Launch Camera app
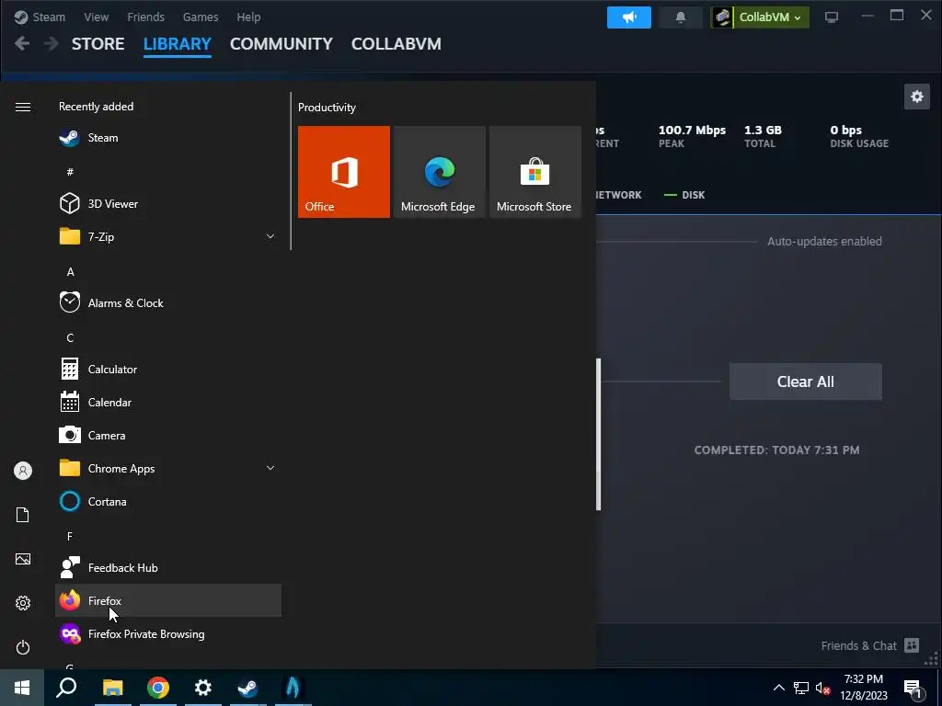942x706 pixels. pos(167,435)
